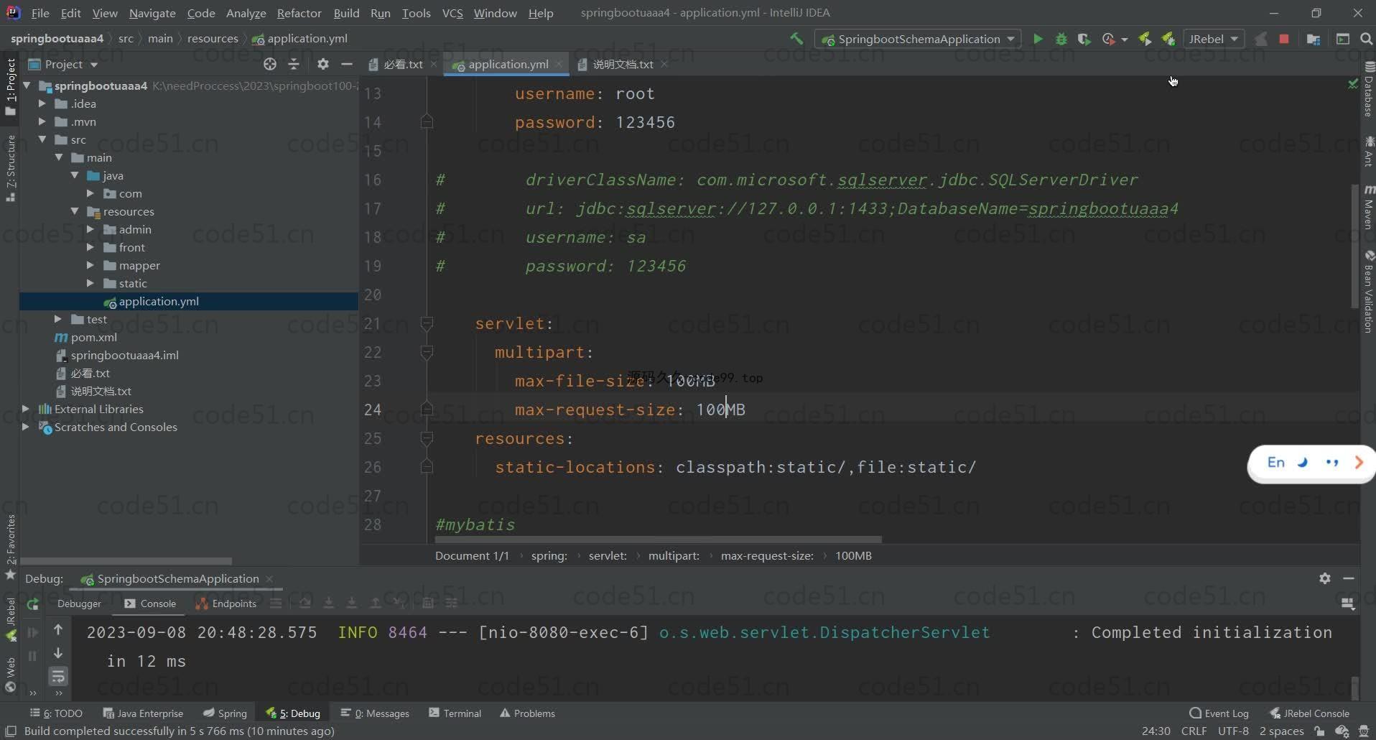The image size is (1376, 740).
Task: Open Project panel gear settings
Action: (323, 64)
